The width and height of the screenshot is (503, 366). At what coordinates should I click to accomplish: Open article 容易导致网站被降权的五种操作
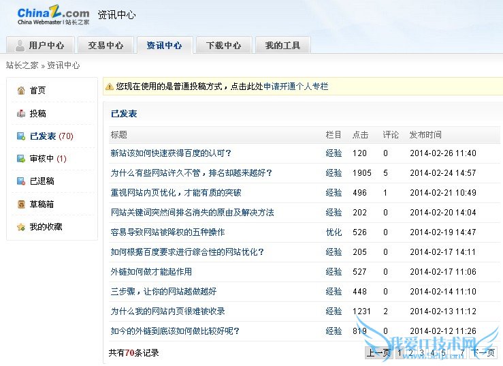tap(167, 232)
